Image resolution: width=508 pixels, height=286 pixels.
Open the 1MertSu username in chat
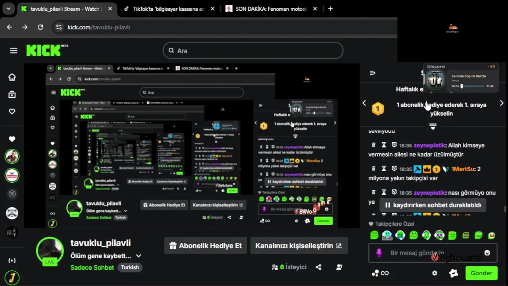tap(463, 169)
